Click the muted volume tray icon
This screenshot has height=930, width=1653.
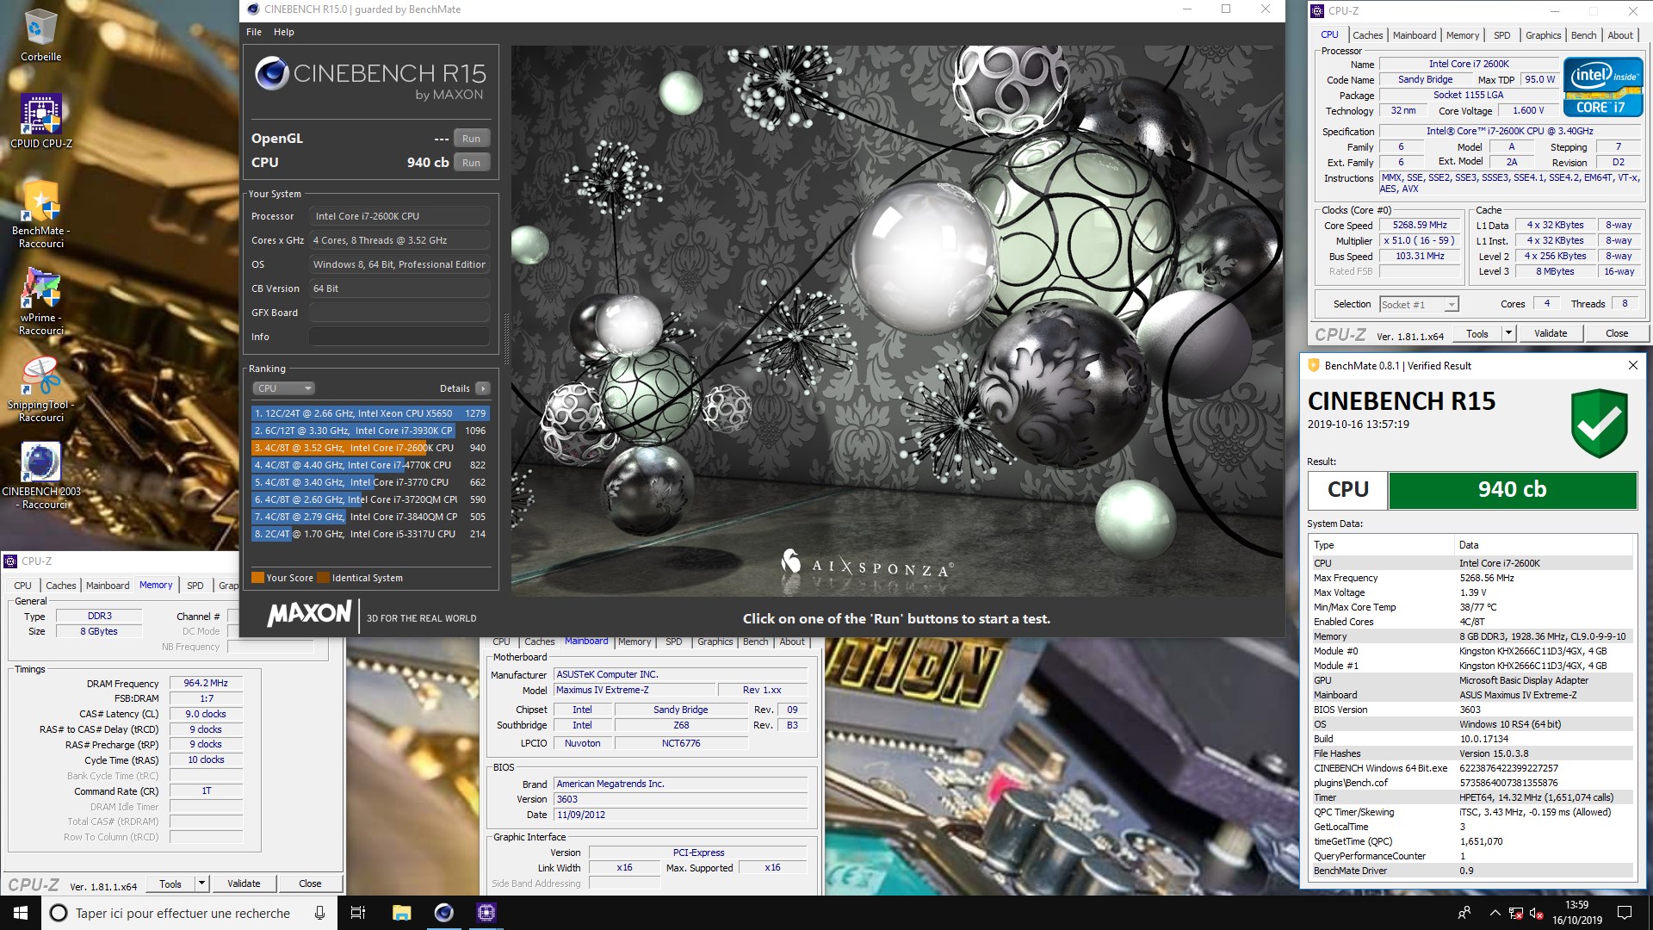click(x=1536, y=914)
